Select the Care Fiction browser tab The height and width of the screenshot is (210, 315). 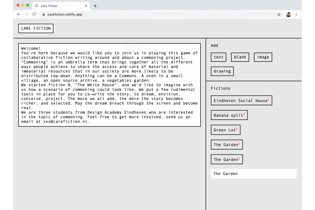pos(61,6)
